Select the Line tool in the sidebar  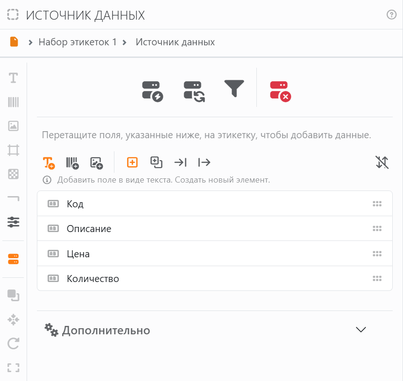coord(14,198)
